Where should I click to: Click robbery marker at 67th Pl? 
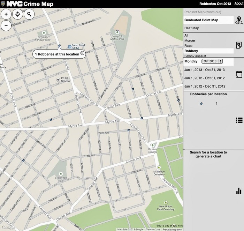click(178, 100)
